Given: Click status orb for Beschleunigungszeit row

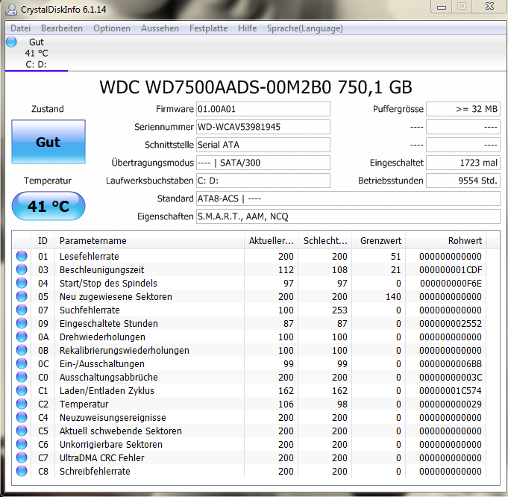Looking at the screenshot, I should [22, 269].
